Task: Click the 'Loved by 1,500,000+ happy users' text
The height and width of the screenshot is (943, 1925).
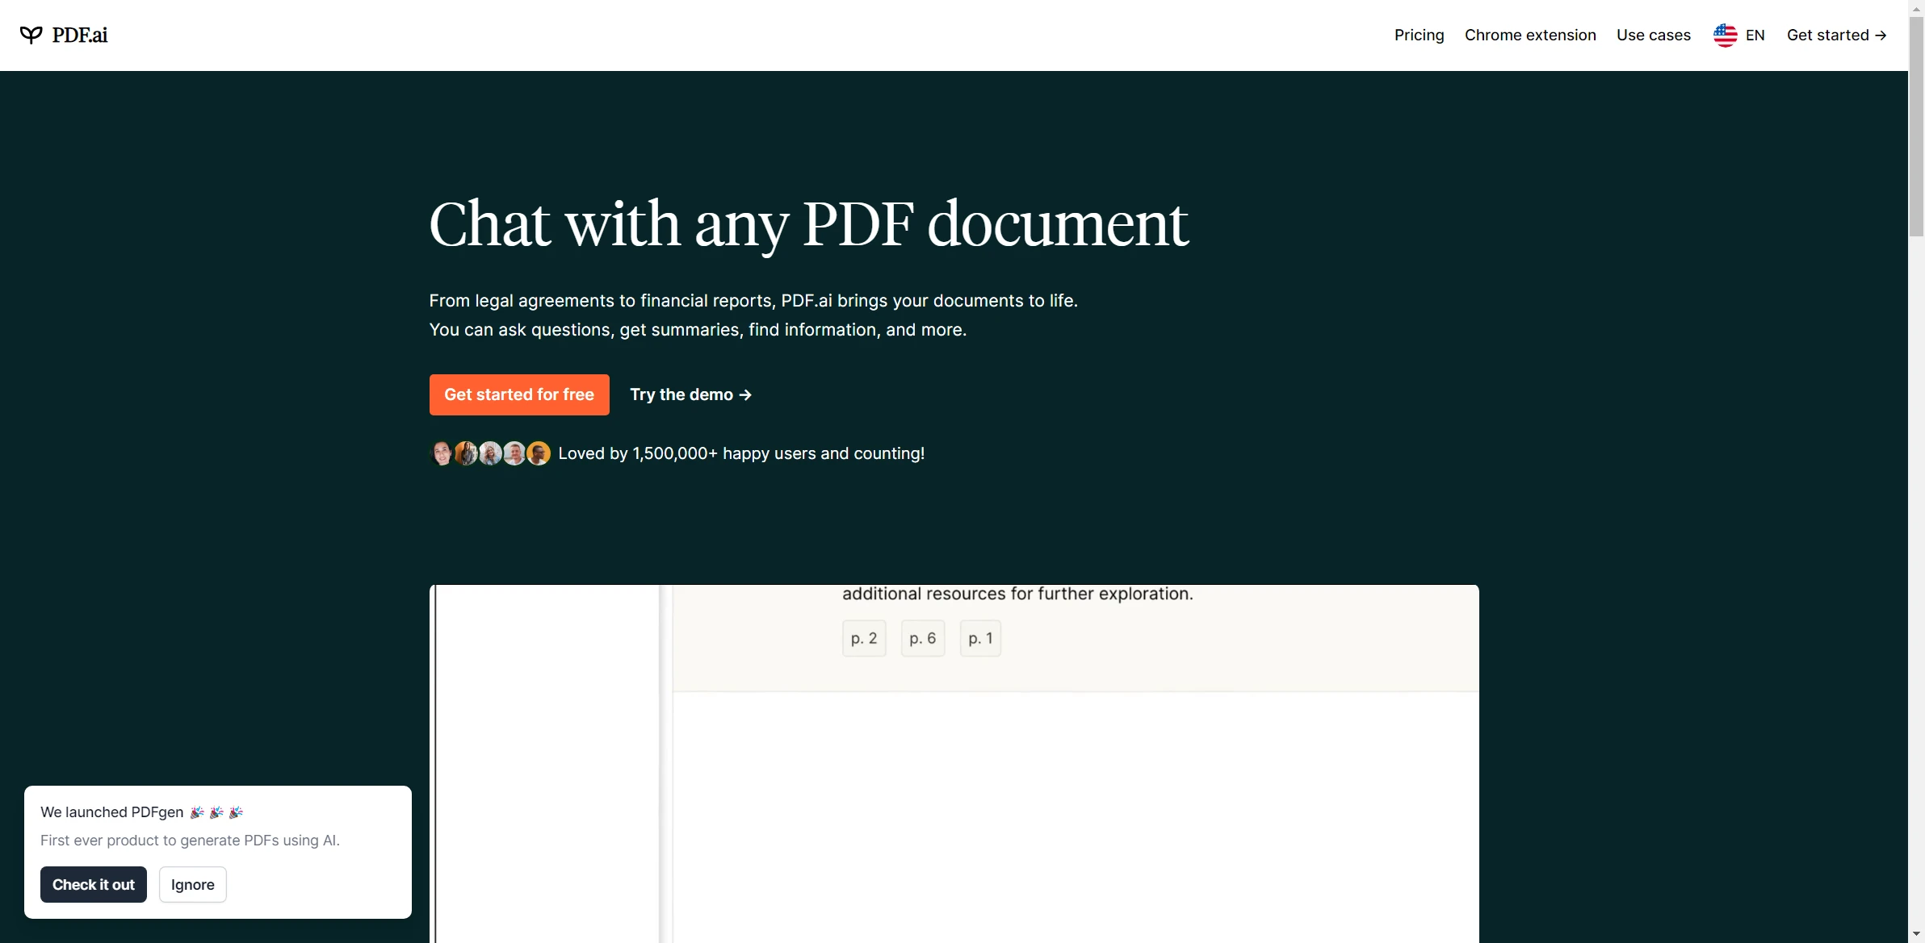Action: tap(741, 453)
